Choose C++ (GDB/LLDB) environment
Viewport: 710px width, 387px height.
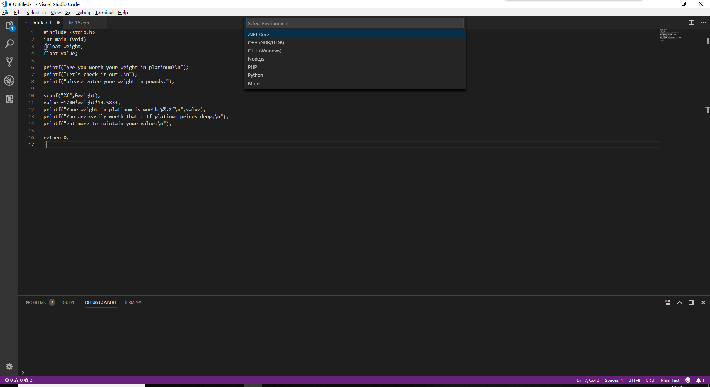coord(355,42)
